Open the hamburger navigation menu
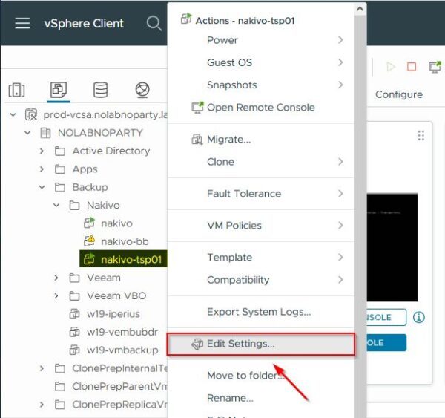Image resolution: width=445 pixels, height=418 pixels. pos(22,23)
